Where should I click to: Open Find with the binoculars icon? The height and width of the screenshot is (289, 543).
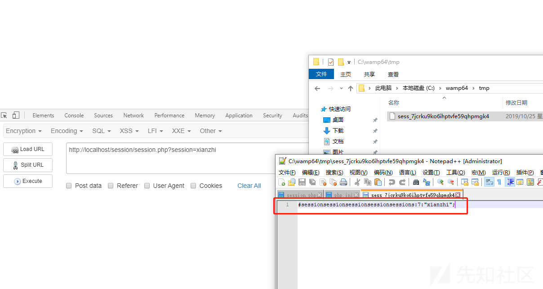416,182
